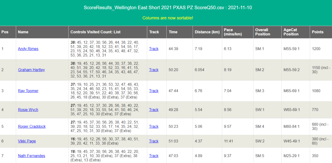
Task: Sort table by Pos column header
Action: [x=8, y=32]
